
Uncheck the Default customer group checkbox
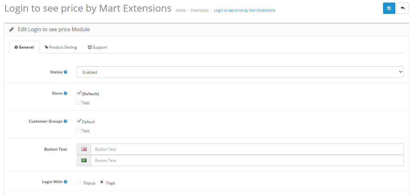pyautogui.click(x=79, y=121)
